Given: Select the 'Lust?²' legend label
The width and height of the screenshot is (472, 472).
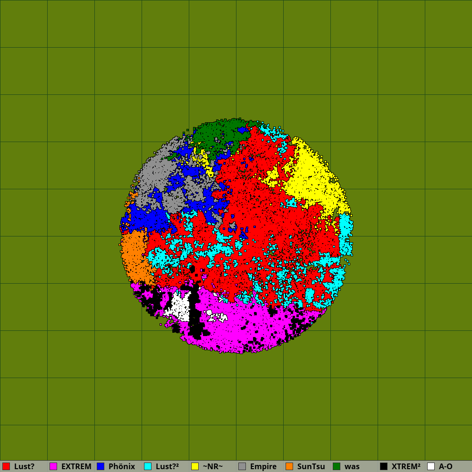Looking at the screenshot, I should (167, 466).
